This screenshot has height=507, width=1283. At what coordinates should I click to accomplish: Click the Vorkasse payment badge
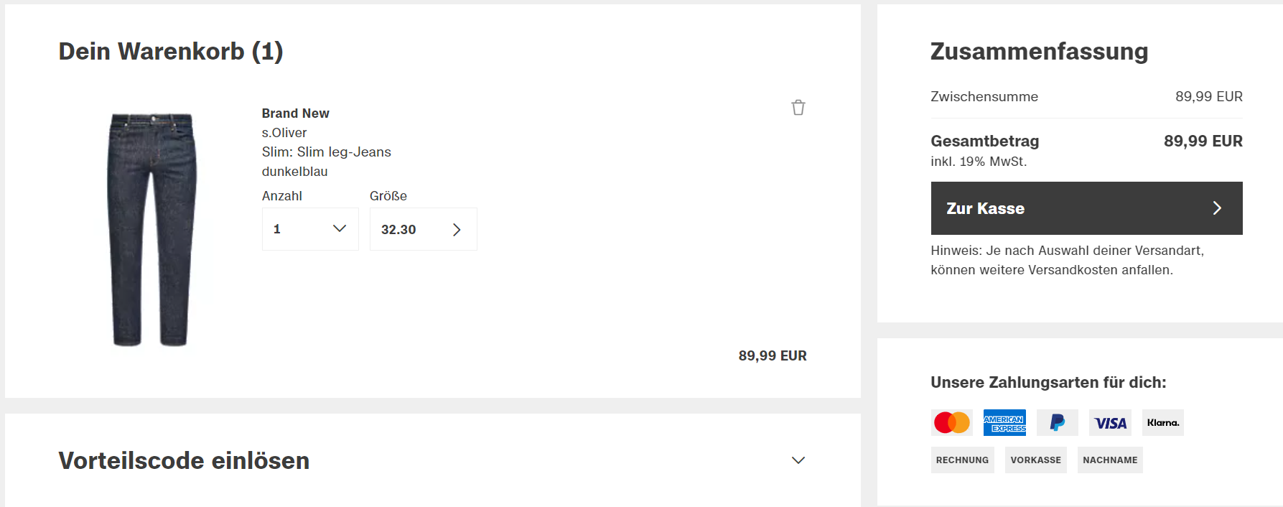point(1036,460)
